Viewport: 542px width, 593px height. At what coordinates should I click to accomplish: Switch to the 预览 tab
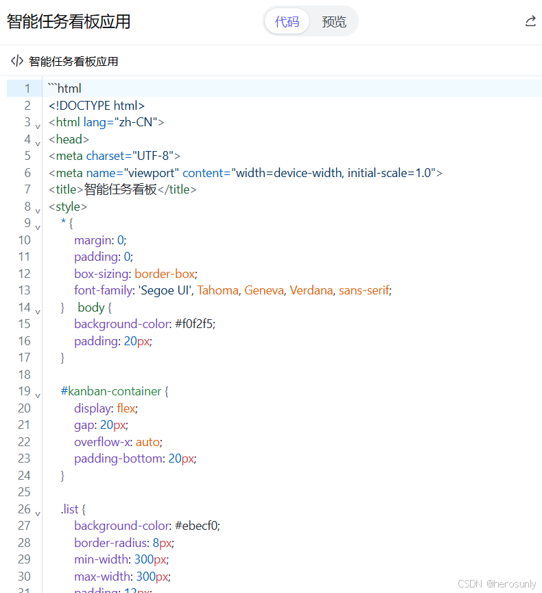click(333, 21)
